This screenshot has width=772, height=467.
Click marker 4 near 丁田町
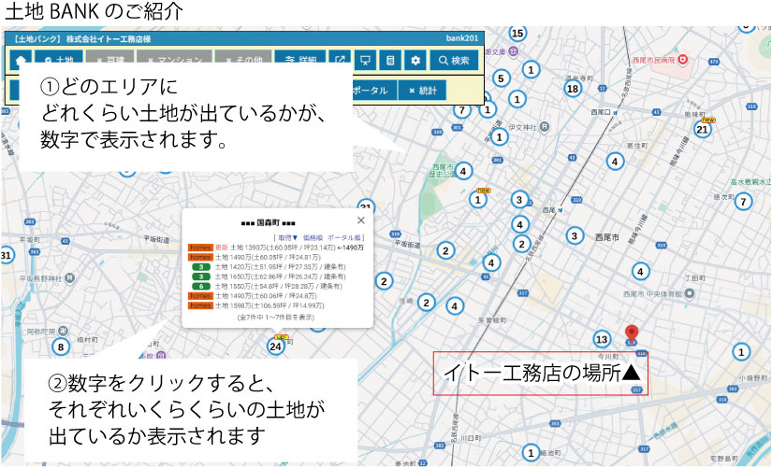(x=640, y=272)
